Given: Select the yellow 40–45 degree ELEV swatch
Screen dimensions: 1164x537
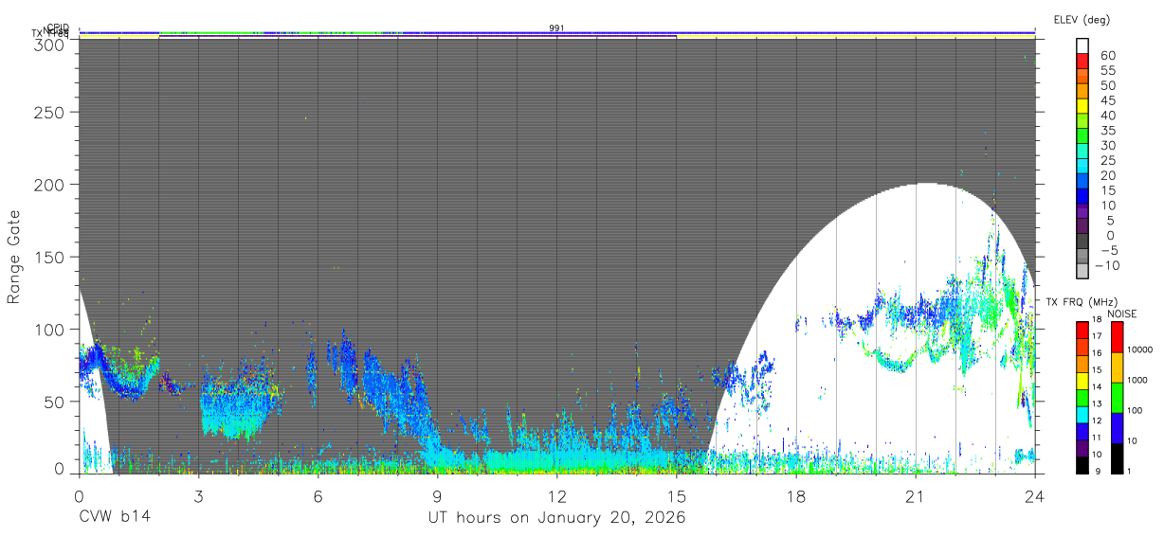Looking at the screenshot, I should 1082,106.
